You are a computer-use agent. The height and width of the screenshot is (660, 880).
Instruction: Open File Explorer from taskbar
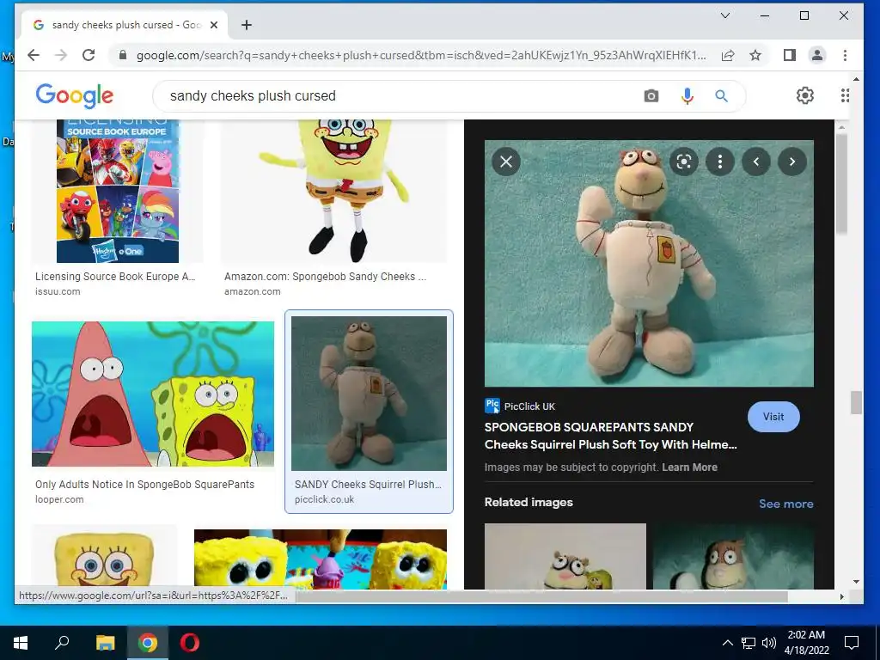point(105,643)
